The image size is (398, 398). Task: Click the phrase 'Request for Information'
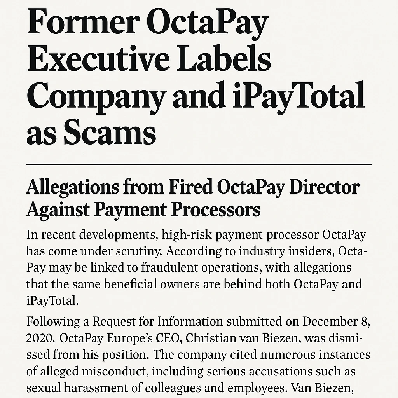pos(158,321)
